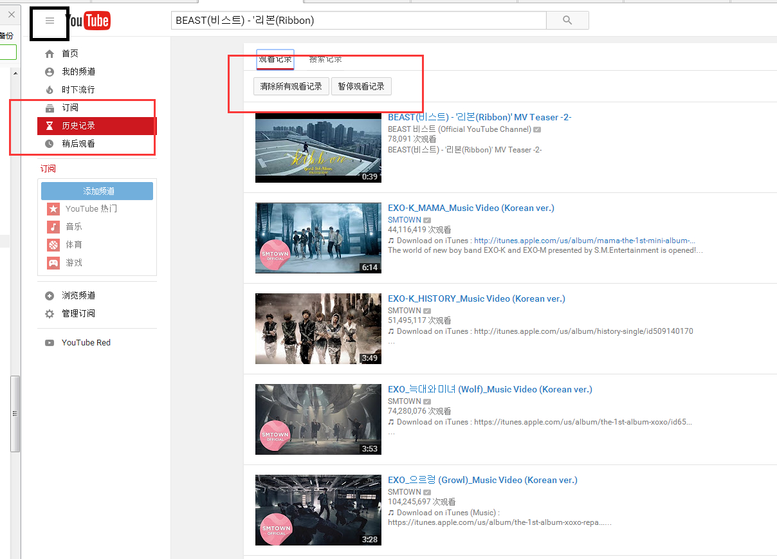The height and width of the screenshot is (559, 777).
Task: Click 78,091 次观看 view count text
Action: tap(412, 139)
